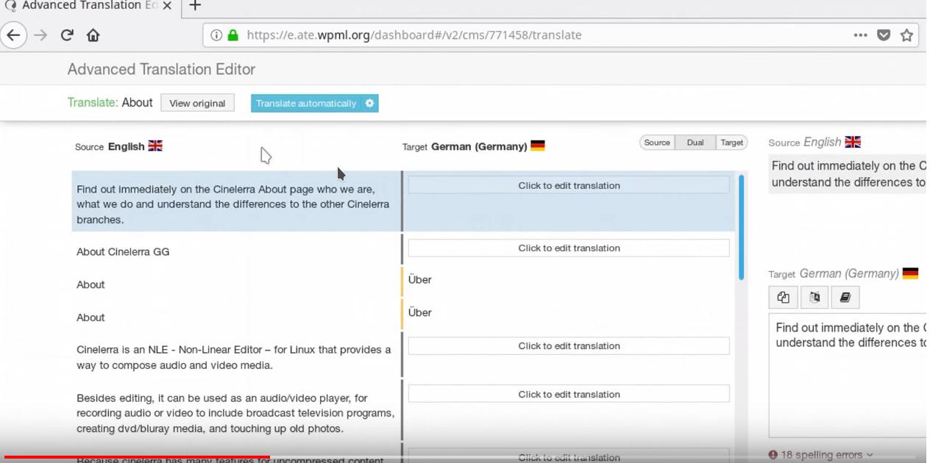Open the Pocket save icon
930x463 pixels.
coord(884,35)
